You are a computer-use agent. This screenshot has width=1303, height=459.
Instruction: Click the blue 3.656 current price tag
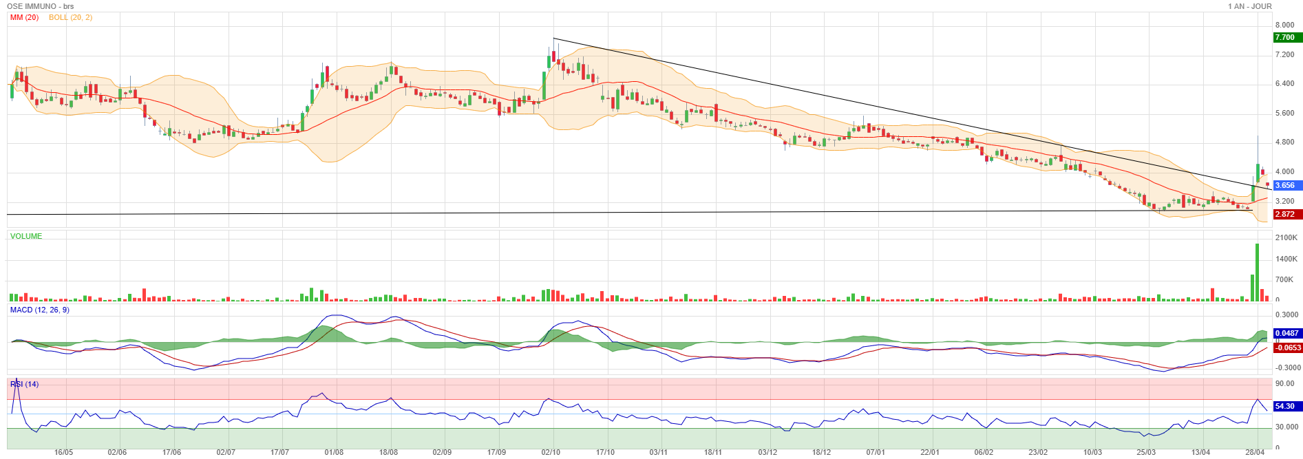[1285, 185]
